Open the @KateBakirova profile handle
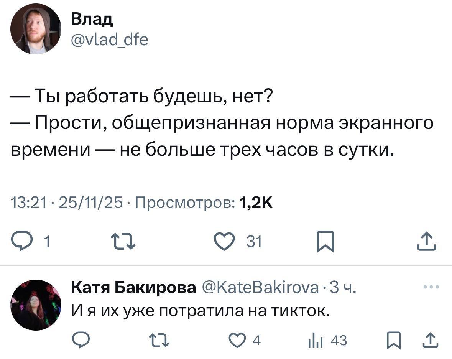This screenshot has height=359, width=452. pos(259,287)
